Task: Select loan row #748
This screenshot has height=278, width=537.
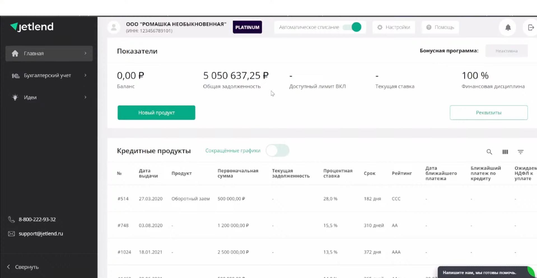Action: [322, 225]
